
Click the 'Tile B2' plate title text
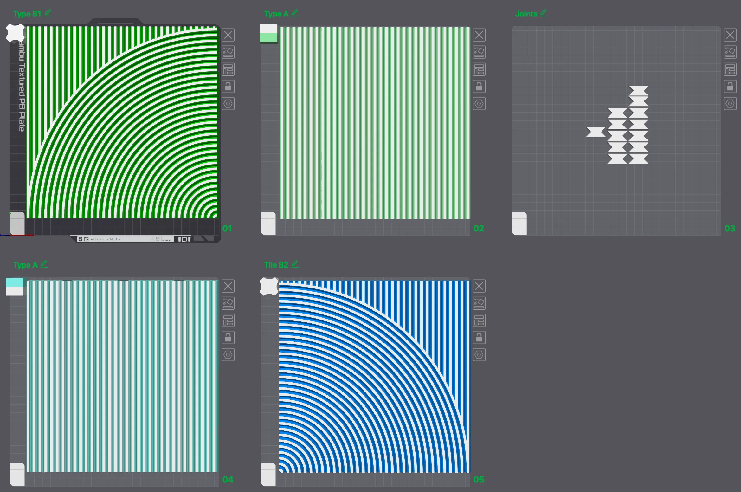pos(276,265)
